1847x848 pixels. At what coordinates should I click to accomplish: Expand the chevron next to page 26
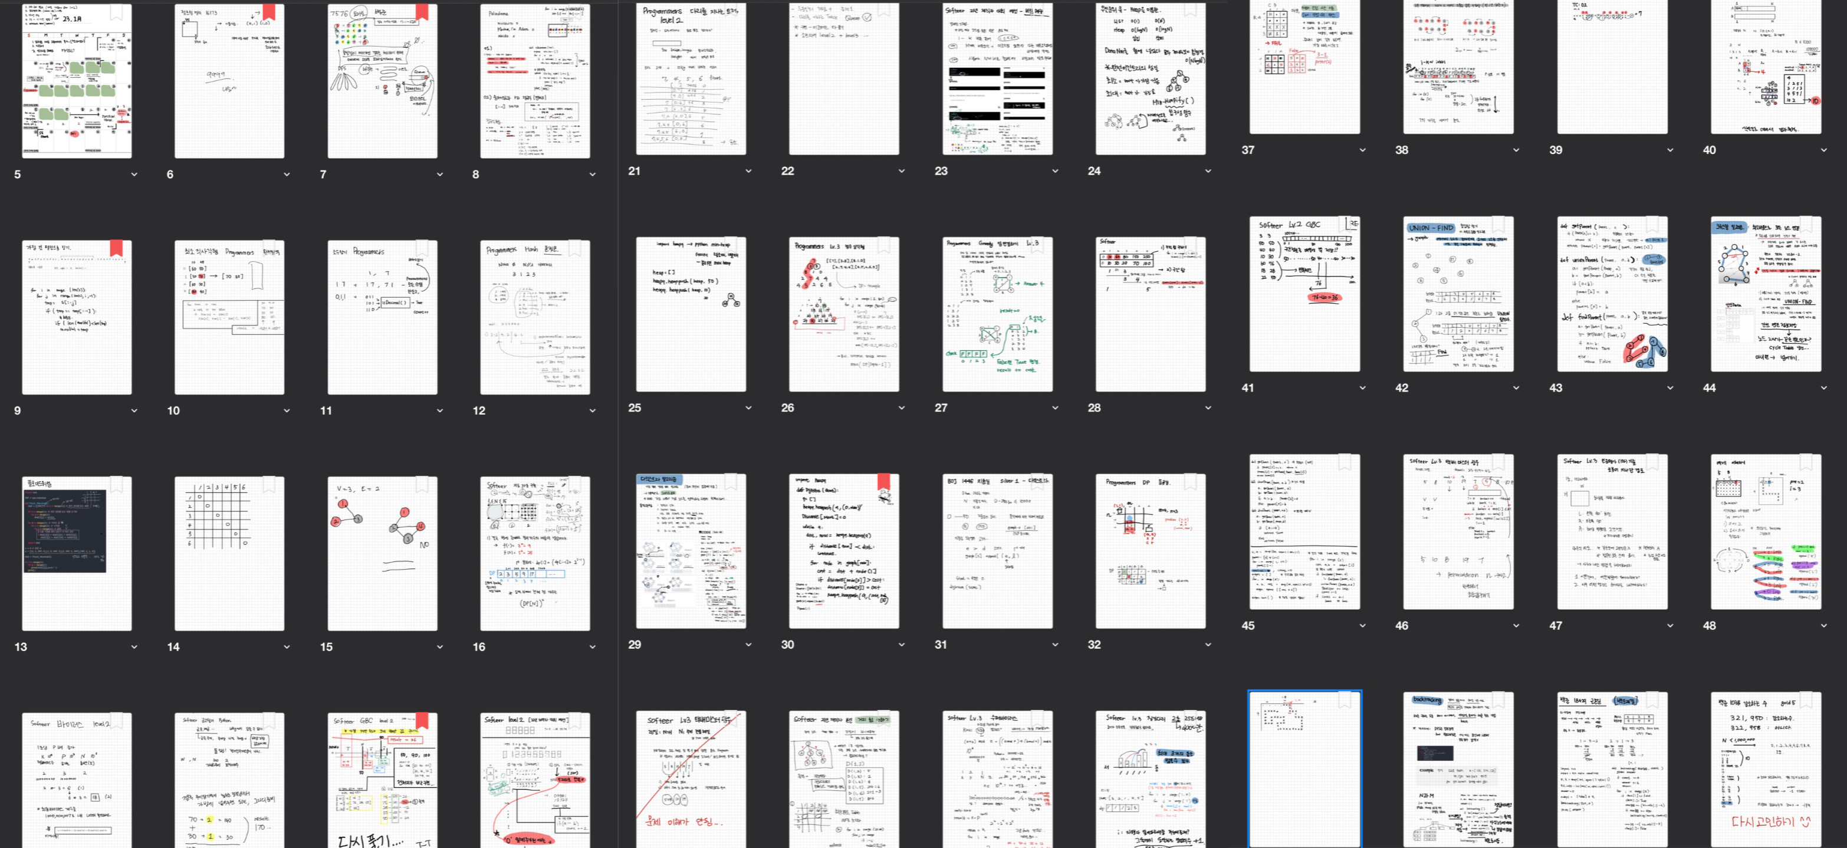[901, 408]
